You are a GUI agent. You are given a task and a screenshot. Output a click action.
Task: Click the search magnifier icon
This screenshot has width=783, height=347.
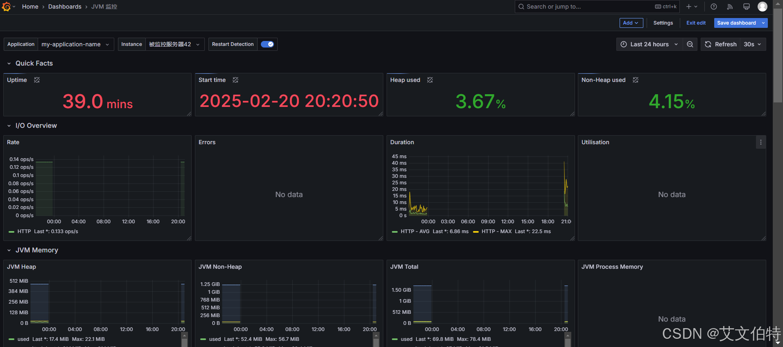pyautogui.click(x=521, y=7)
